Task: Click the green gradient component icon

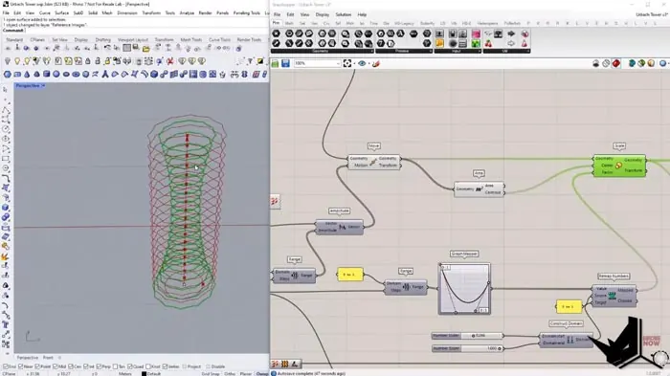Action: tap(476, 44)
